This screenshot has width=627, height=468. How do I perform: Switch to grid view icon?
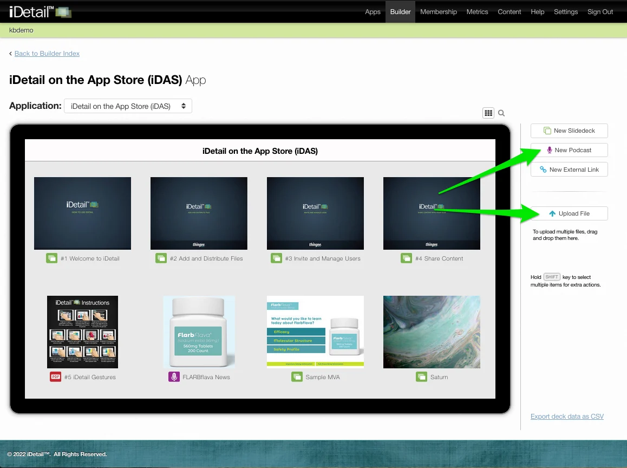pos(488,113)
